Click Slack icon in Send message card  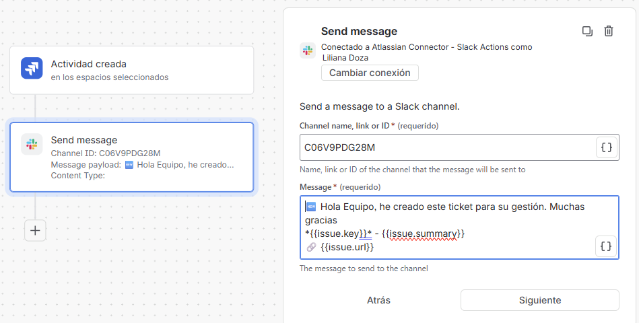(32, 144)
